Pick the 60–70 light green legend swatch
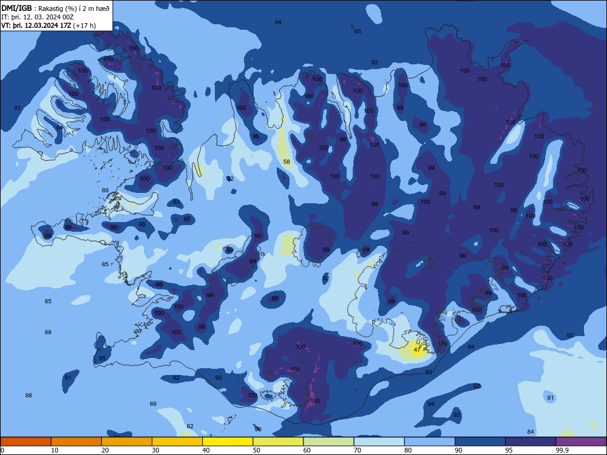 click(328, 442)
